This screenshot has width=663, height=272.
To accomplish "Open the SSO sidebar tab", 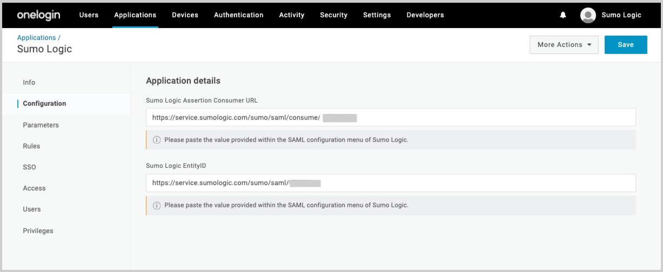I will click(29, 167).
